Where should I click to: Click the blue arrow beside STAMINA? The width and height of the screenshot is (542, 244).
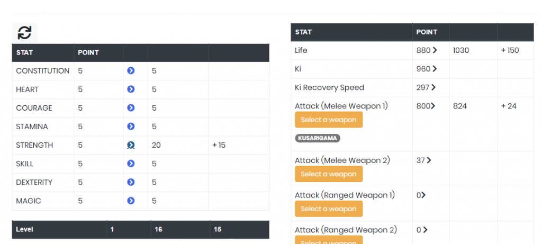131,126
